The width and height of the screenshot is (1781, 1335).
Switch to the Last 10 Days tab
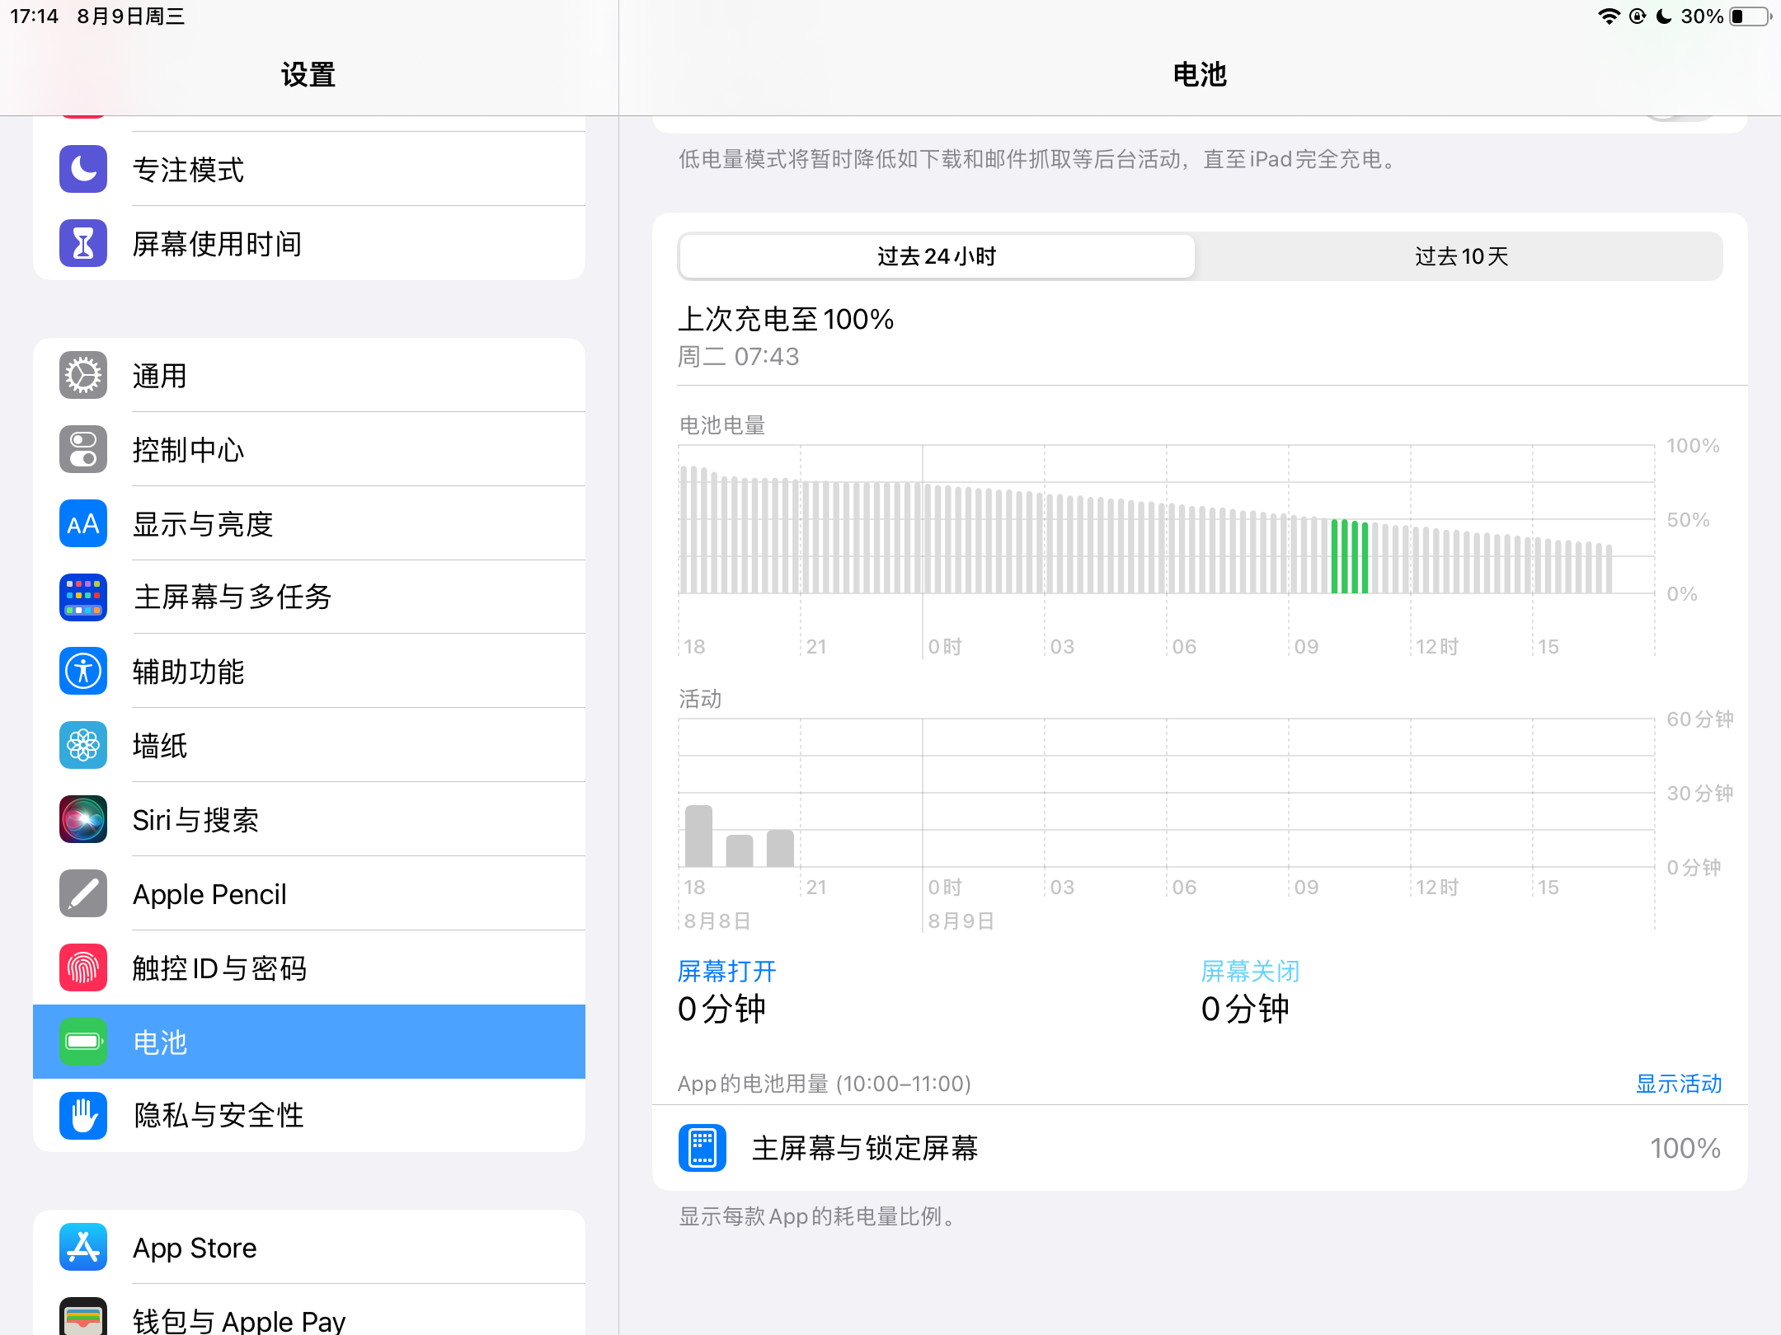pyautogui.click(x=1460, y=257)
